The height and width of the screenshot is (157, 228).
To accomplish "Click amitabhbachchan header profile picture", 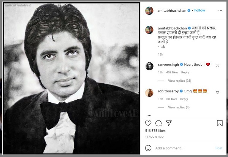I will [149, 11].
